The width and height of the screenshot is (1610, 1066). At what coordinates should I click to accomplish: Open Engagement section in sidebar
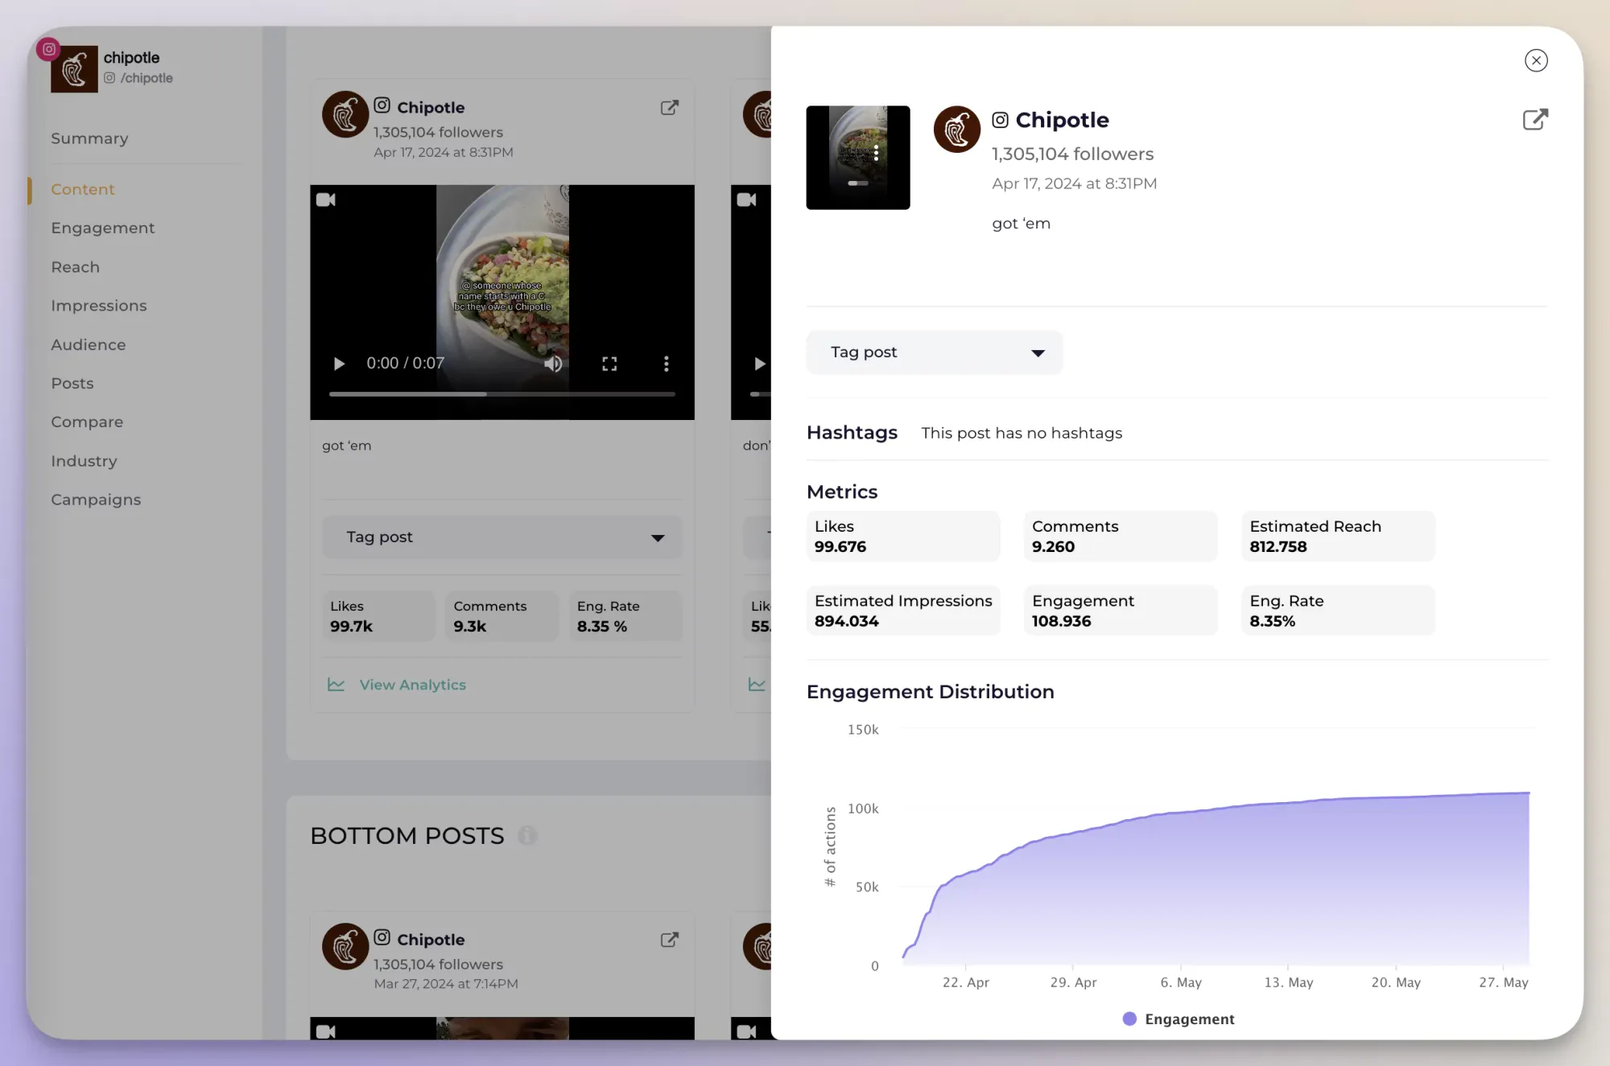(x=103, y=228)
